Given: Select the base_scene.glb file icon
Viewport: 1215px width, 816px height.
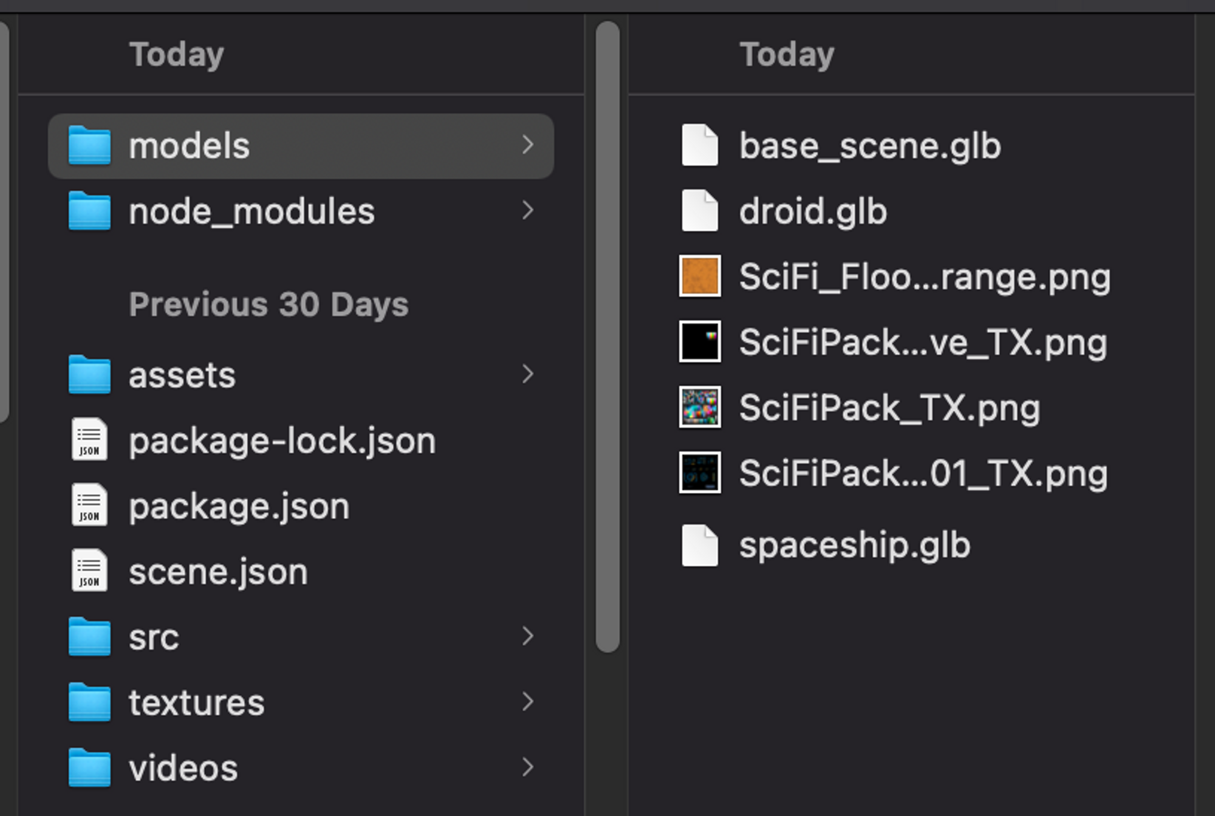Looking at the screenshot, I should (699, 146).
